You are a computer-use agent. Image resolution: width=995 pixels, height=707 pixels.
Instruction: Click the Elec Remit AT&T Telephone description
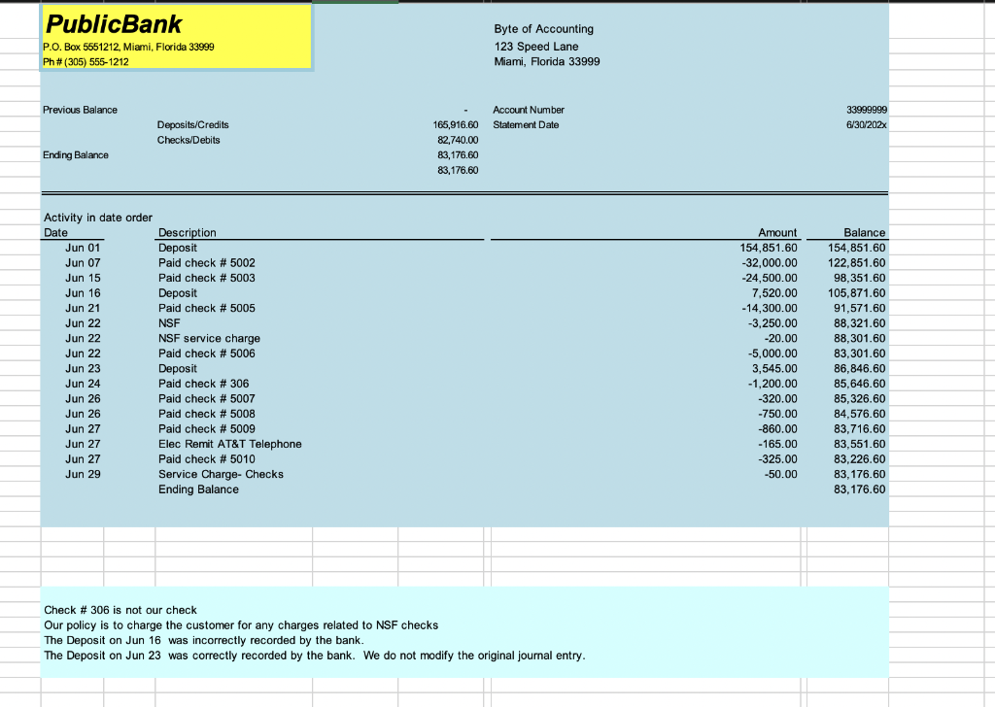230,444
